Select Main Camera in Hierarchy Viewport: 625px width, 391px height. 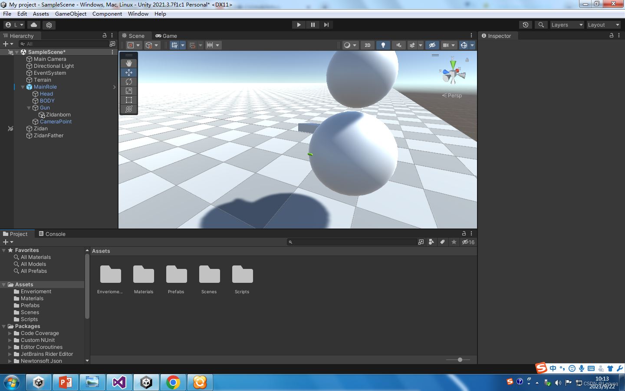[x=50, y=59]
